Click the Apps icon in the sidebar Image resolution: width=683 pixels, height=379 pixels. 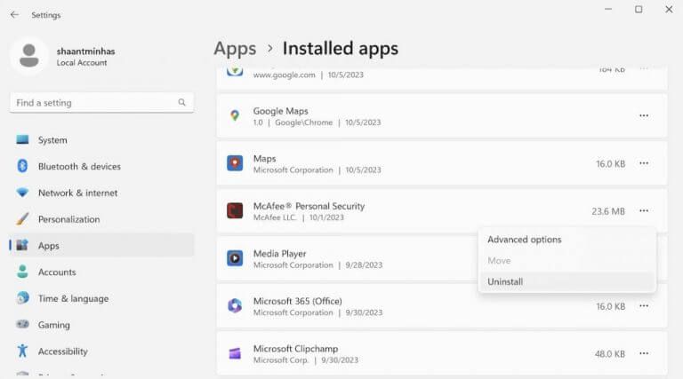point(22,246)
